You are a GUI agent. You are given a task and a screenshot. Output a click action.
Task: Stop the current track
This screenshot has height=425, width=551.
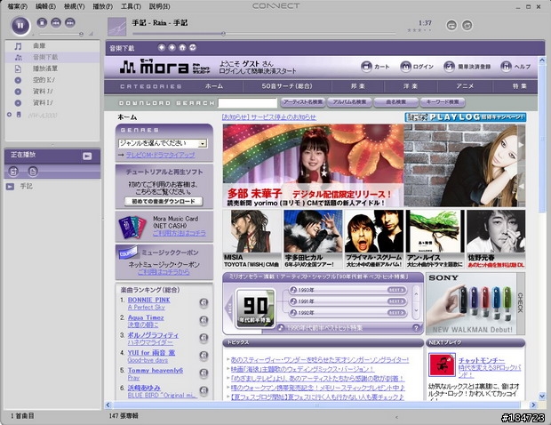coord(42,22)
